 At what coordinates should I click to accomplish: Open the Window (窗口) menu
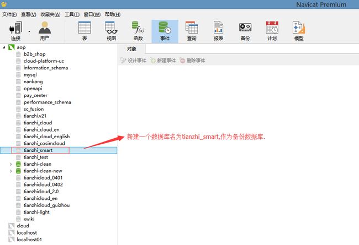coord(92,14)
